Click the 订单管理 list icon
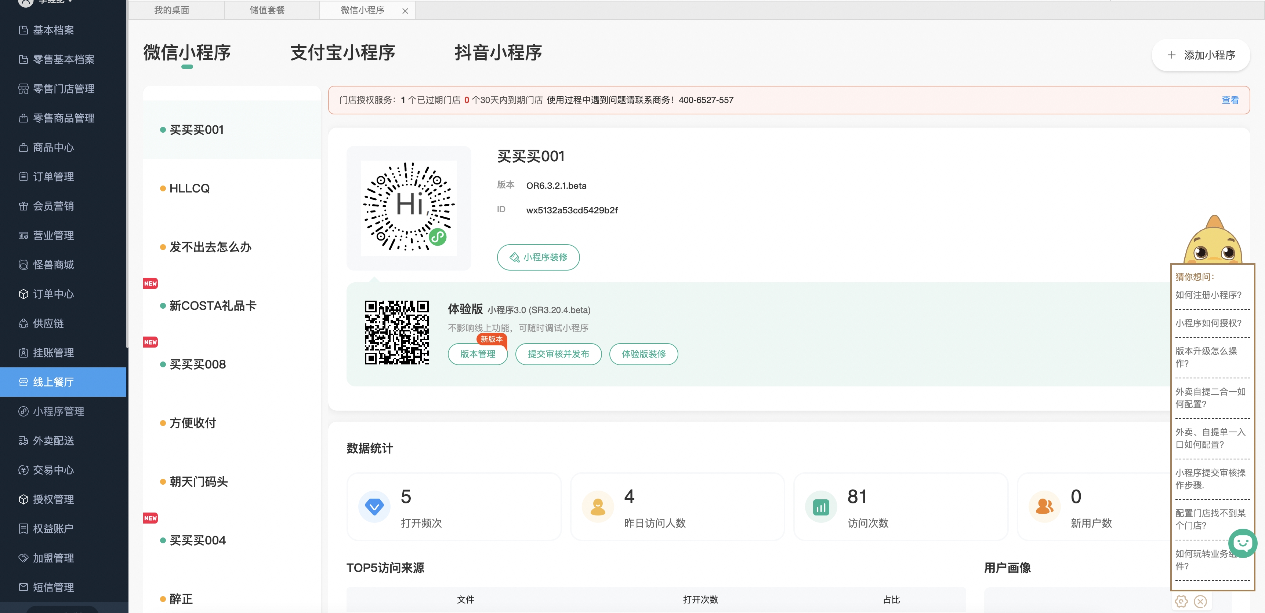Screen dimensions: 1265x613 click(23, 177)
